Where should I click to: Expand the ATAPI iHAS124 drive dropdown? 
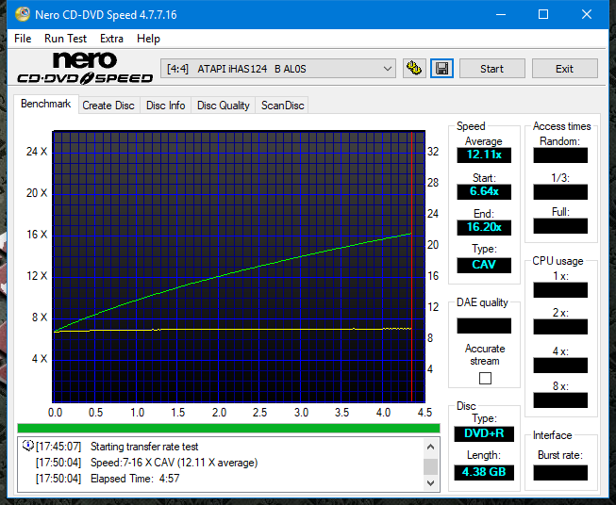388,69
